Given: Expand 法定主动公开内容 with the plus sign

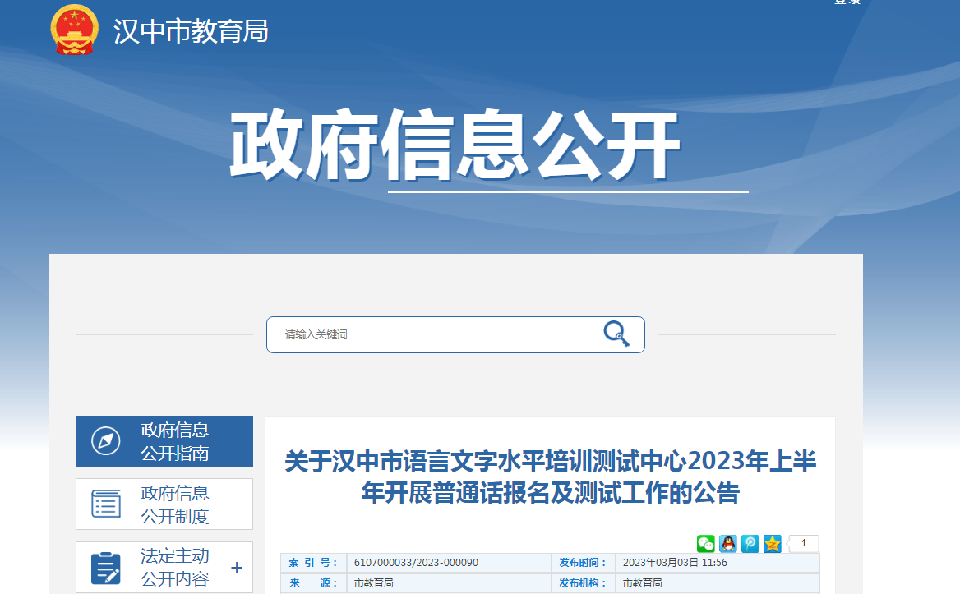Looking at the screenshot, I should pyautogui.click(x=237, y=568).
